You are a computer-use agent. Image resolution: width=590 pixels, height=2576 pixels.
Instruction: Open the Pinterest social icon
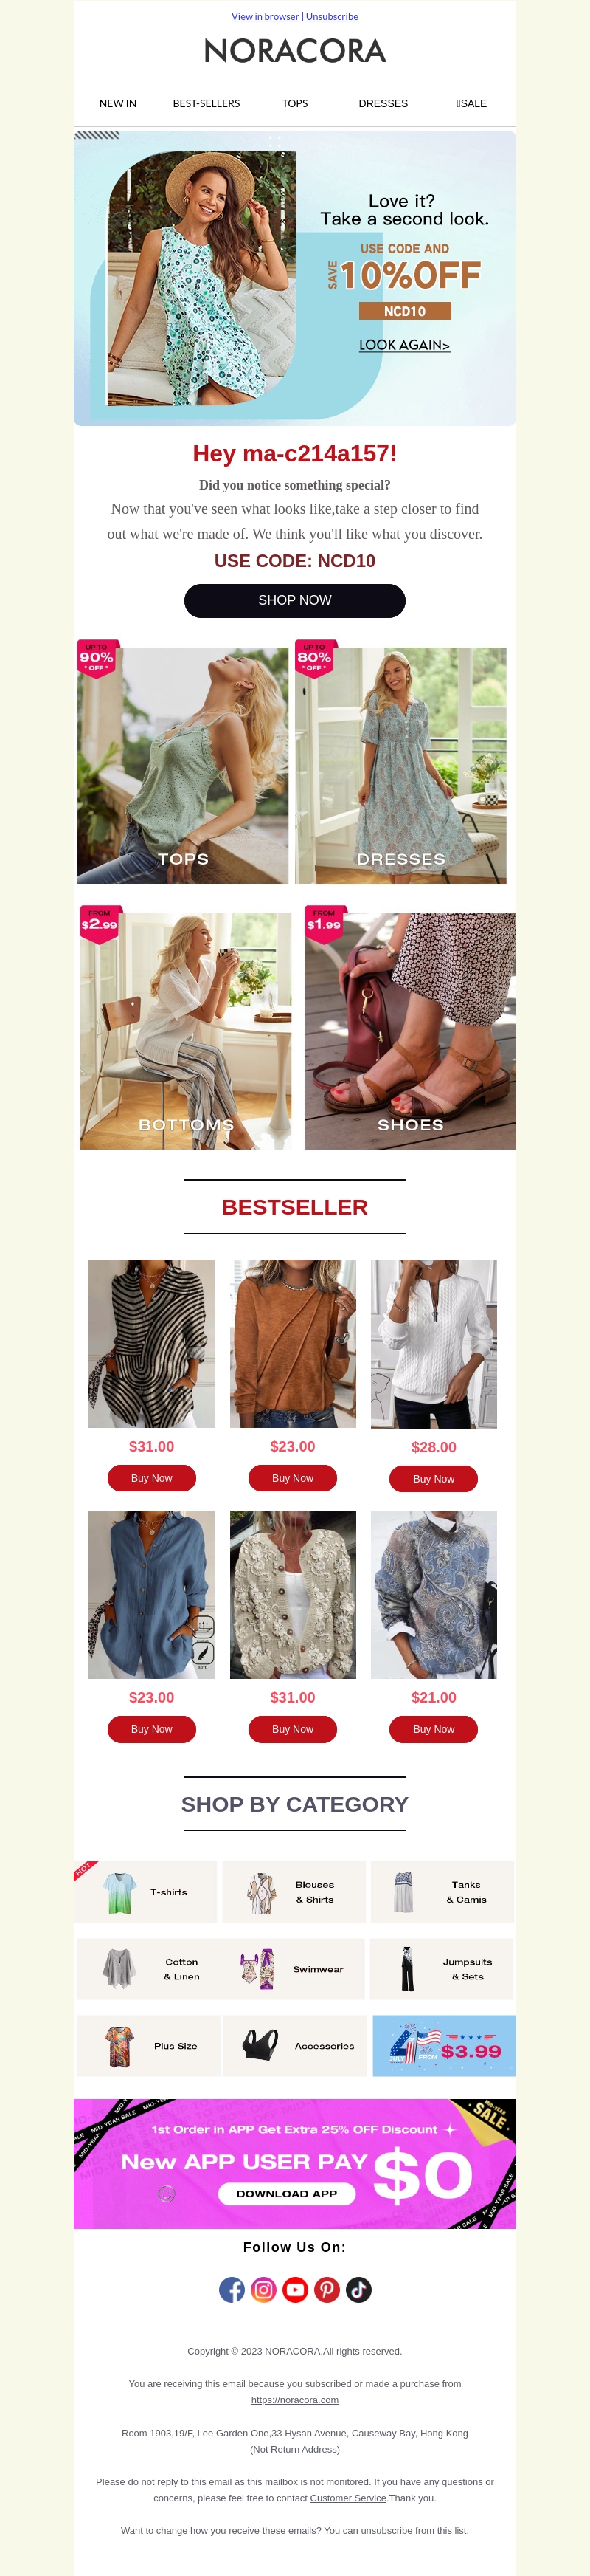[x=327, y=2289]
